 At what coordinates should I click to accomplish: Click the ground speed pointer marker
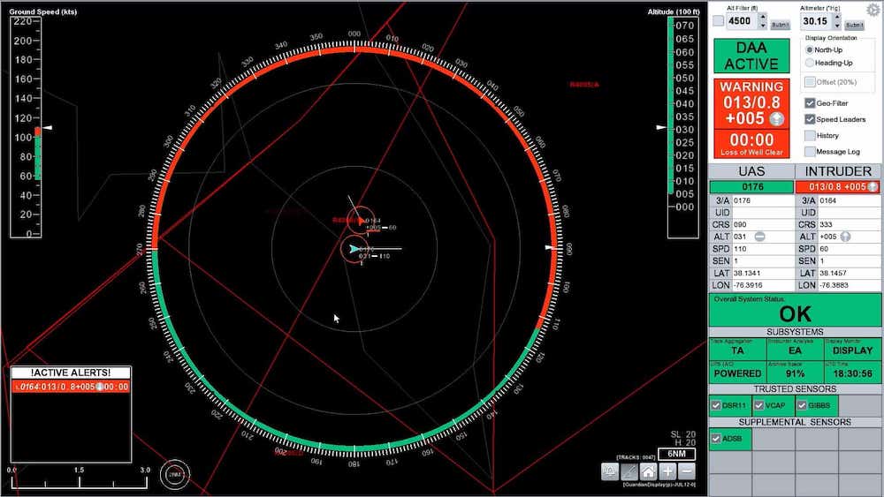(48, 128)
